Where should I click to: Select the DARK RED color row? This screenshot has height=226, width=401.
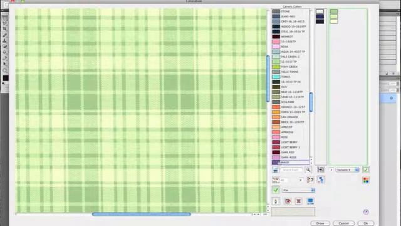coord(290,152)
